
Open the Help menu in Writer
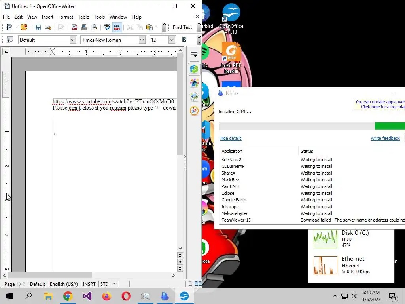pyautogui.click(x=136, y=17)
